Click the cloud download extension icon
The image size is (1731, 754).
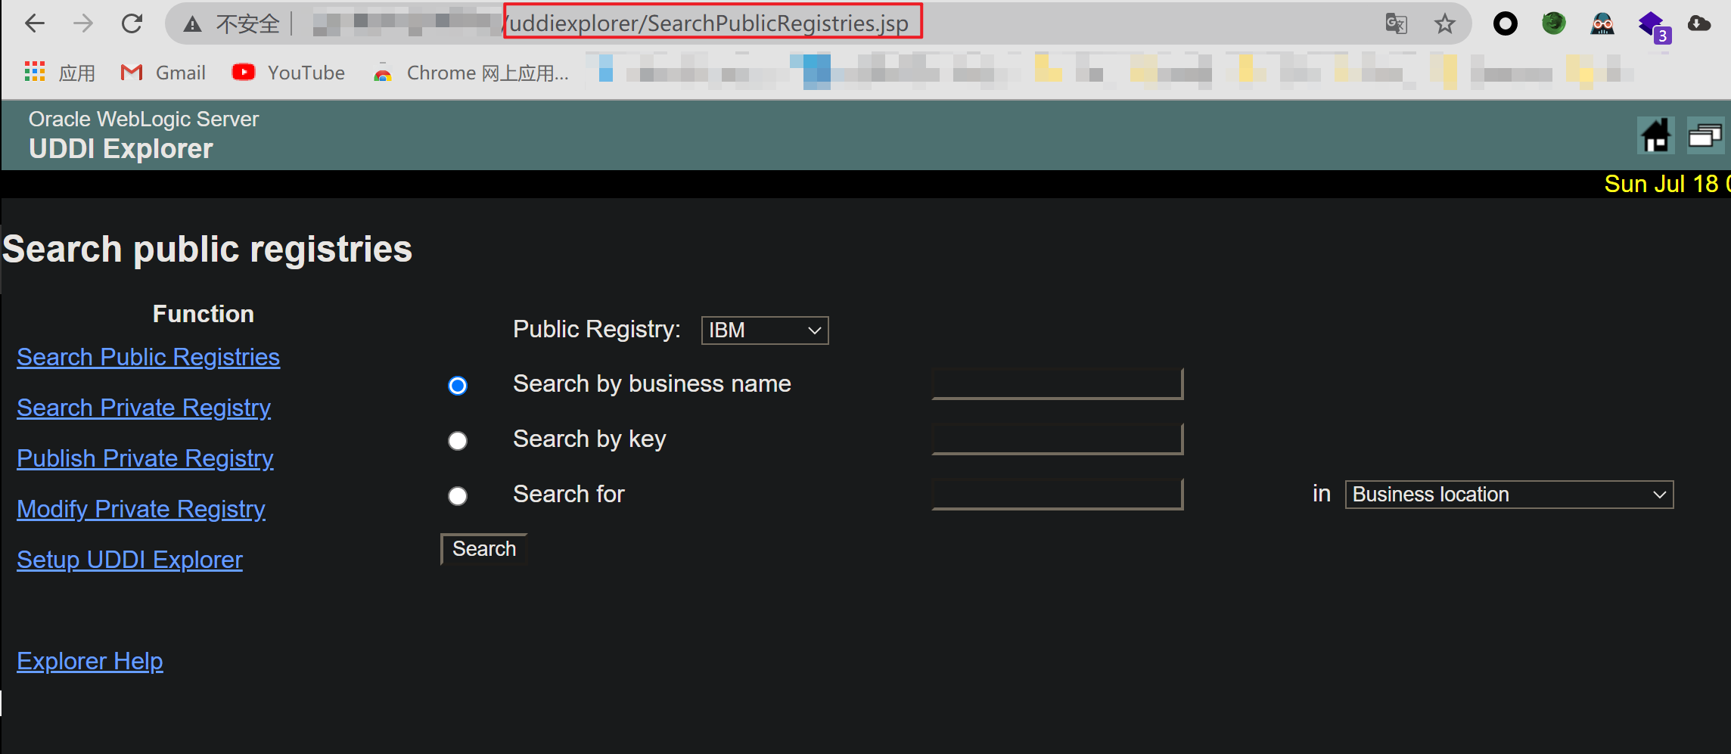[x=1699, y=24]
